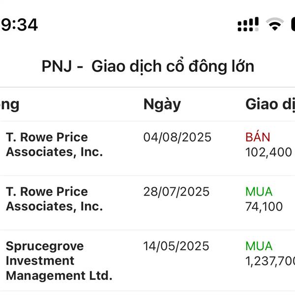This screenshot has height=295, width=295.
Task: Tap the shareholder name column header
Action: 10,105
